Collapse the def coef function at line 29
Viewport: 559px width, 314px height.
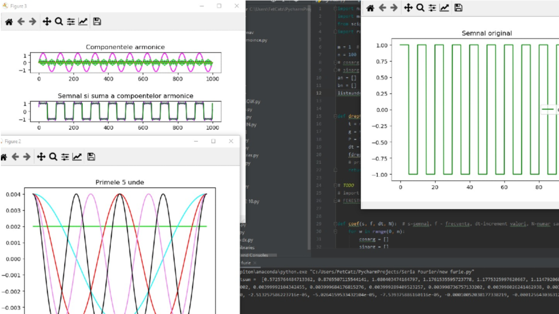click(x=335, y=224)
